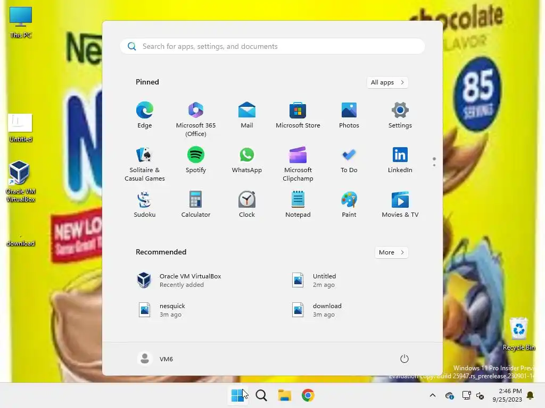Screen dimensions: 545x408
Task: Open the notification bell
Action: [531, 395]
